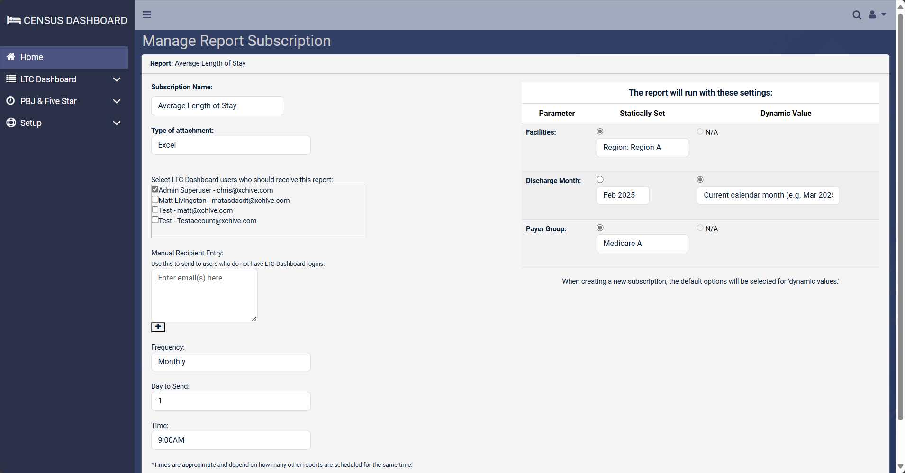Select Testaccount@xchive.com recipient checkbox
The width and height of the screenshot is (905, 473).
[155, 220]
